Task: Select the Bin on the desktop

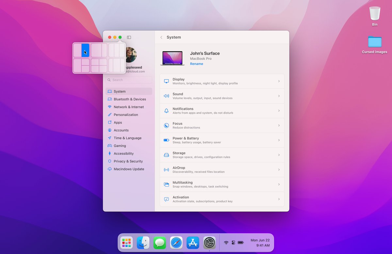Action: tap(375, 17)
